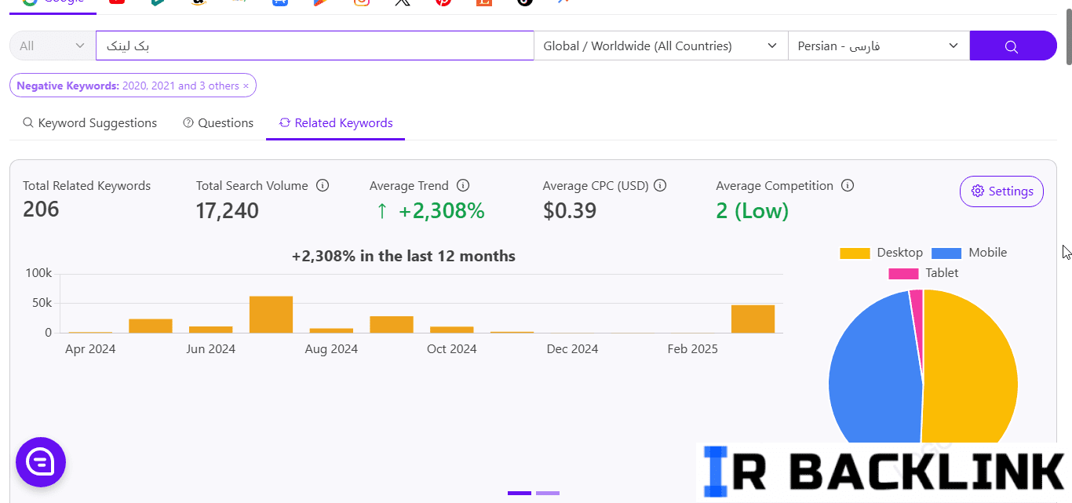The image size is (1072, 503).
Task: Show info for Total Search Volume
Action: [x=323, y=186]
